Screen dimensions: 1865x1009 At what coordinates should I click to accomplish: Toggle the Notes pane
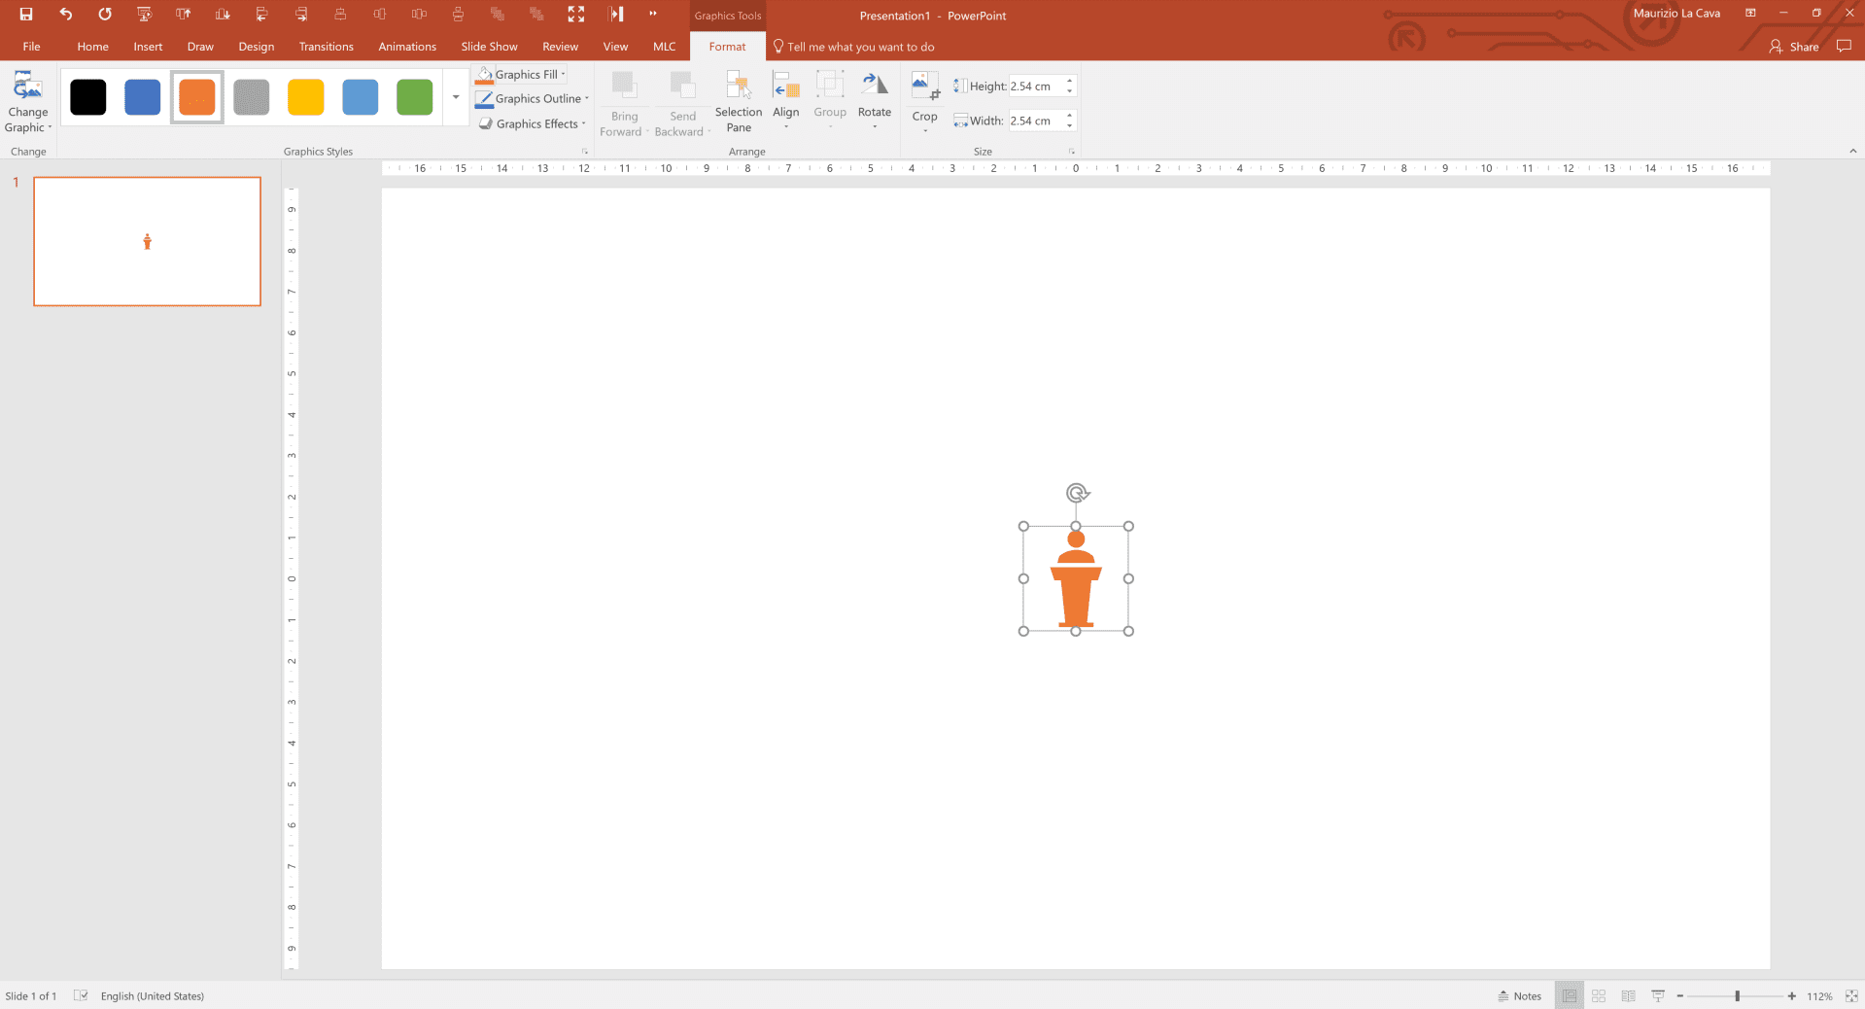coord(1519,995)
